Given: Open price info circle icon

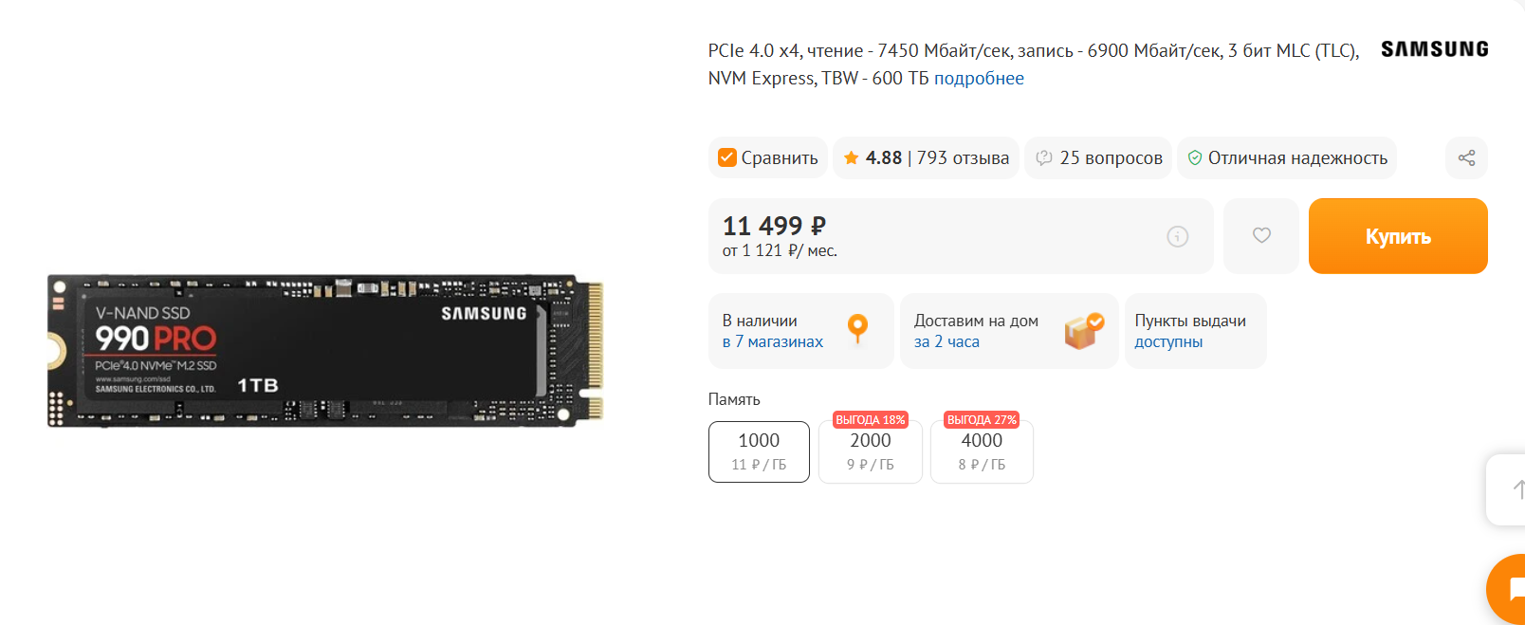Looking at the screenshot, I should tap(1178, 236).
